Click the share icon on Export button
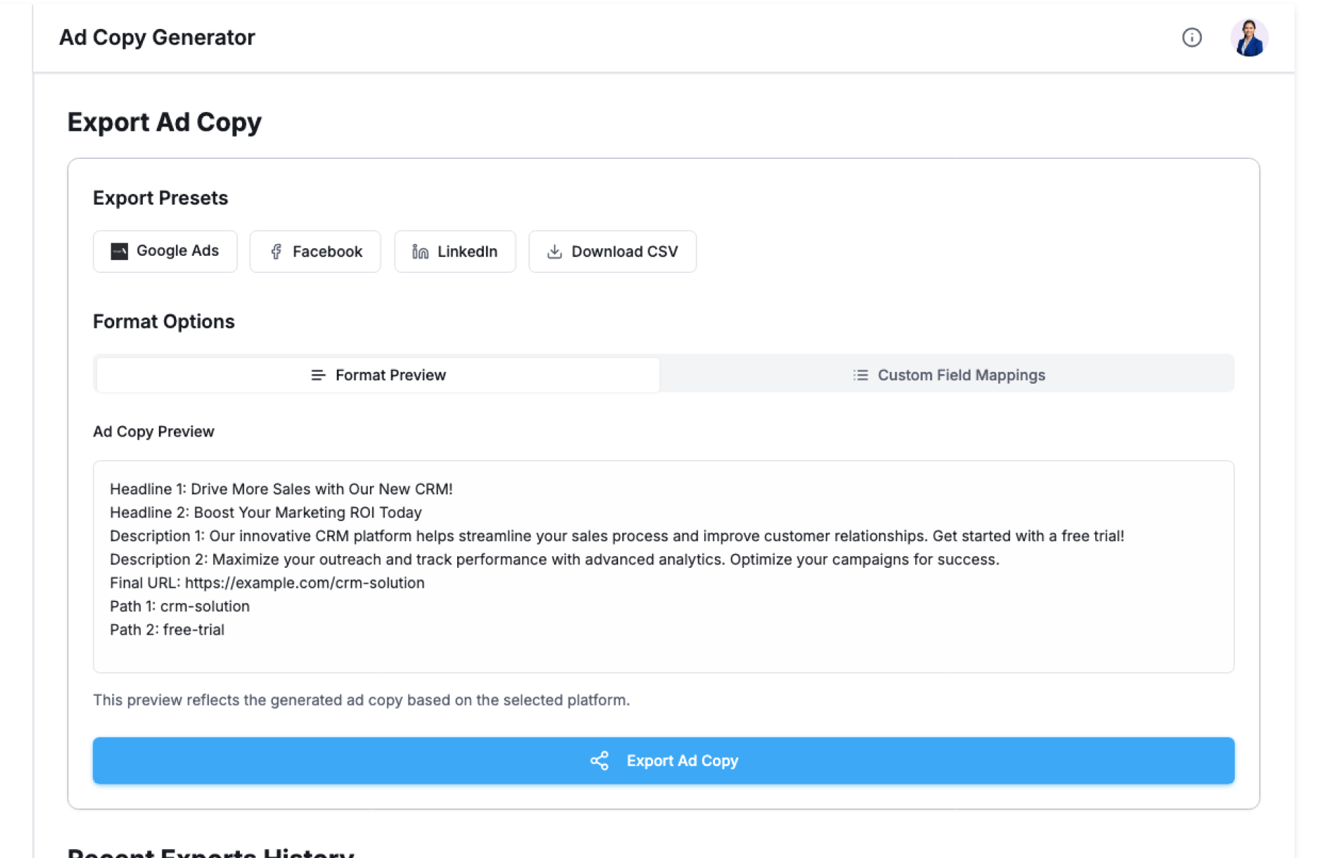Viewport: 1320px width, 858px height. (599, 760)
